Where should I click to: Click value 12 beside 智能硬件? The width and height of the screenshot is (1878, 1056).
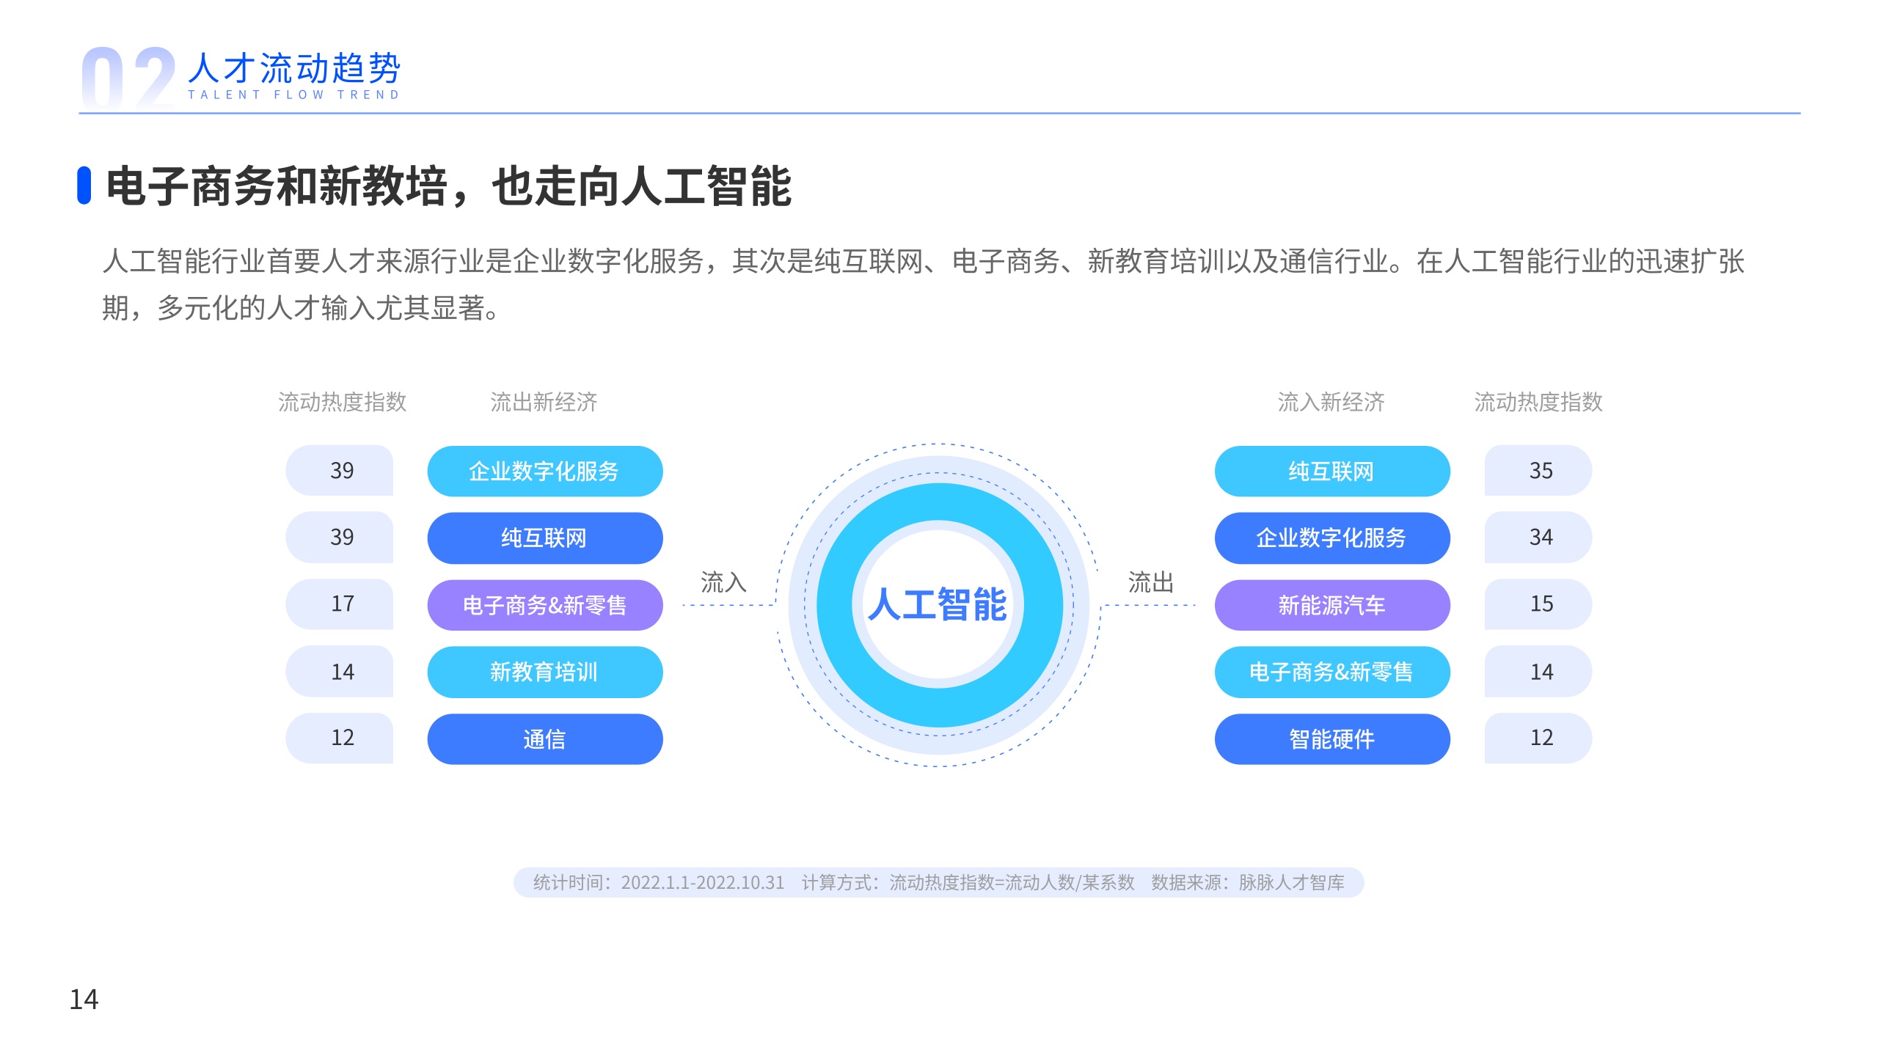1538,738
